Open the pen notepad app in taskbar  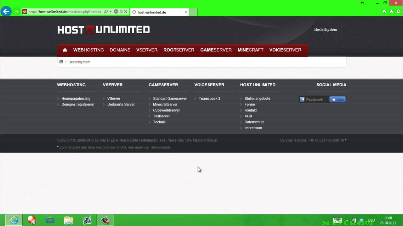point(87,220)
